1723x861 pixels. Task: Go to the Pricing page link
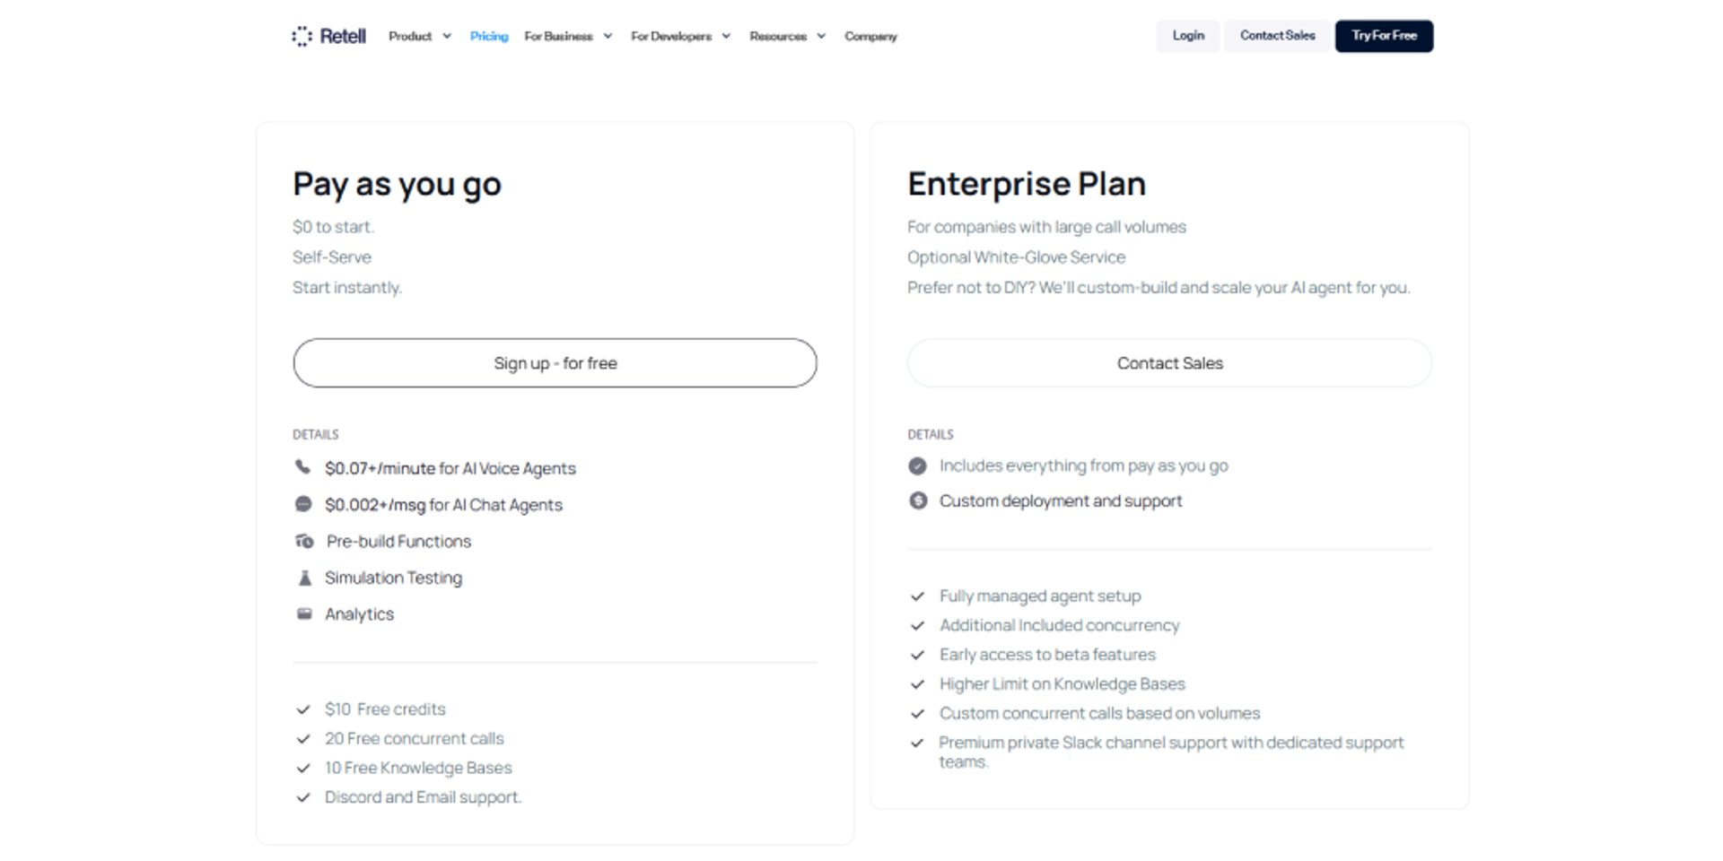tap(489, 36)
